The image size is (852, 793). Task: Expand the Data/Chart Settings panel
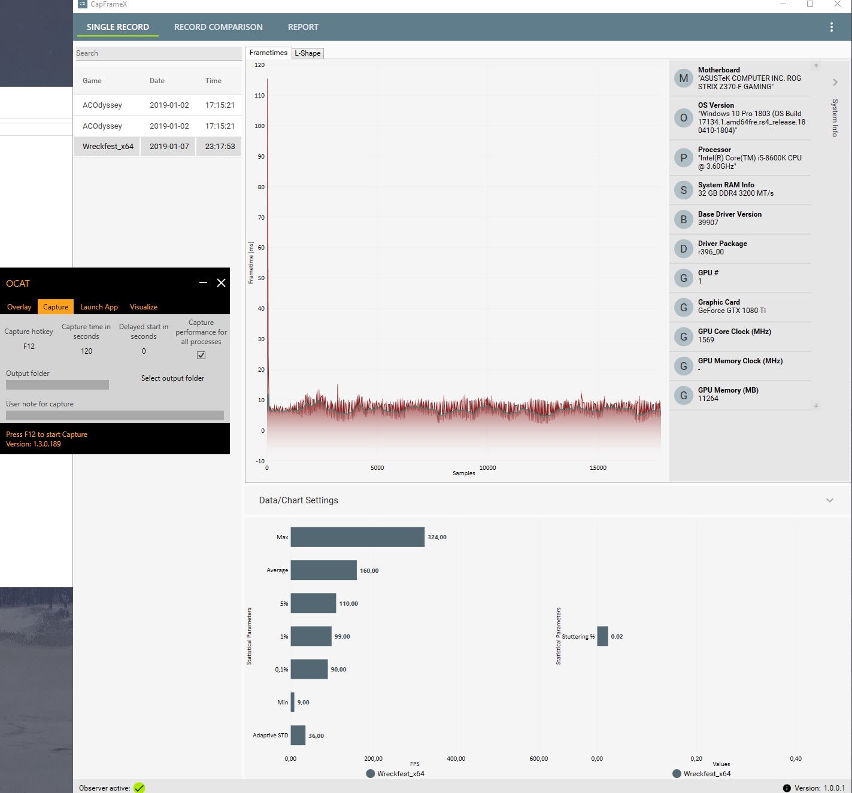coord(830,500)
